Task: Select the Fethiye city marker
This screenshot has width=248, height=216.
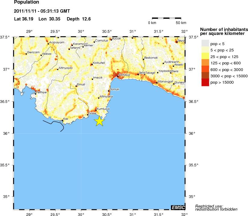Action: (x=36, y=94)
